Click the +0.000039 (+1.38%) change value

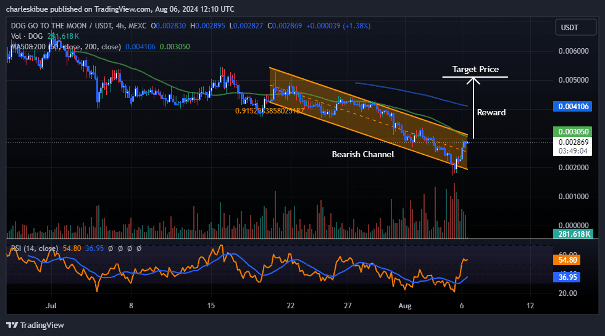(338, 26)
